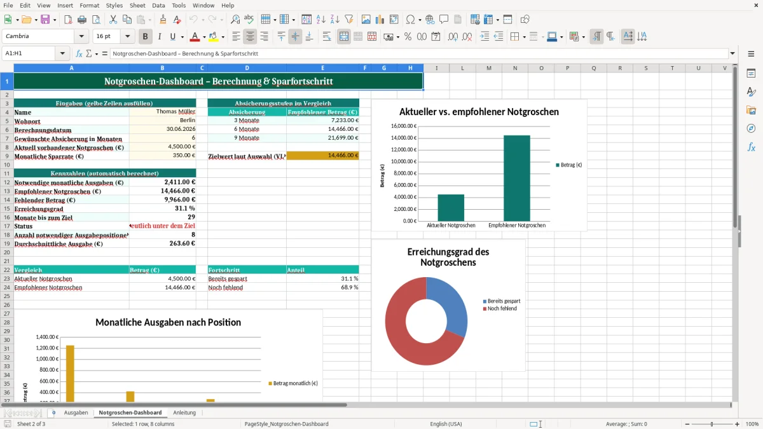
Task: Click the 100% zoom level
Action: (x=752, y=424)
